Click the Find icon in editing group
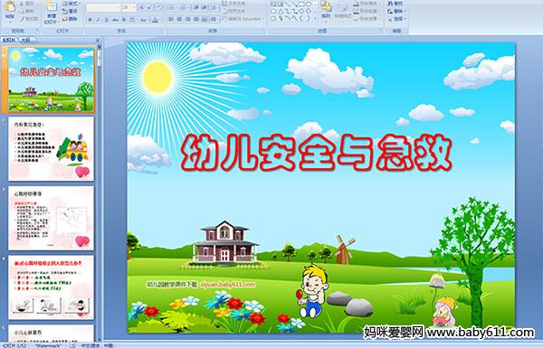Screen dimensions: 543x348 click(396, 4)
